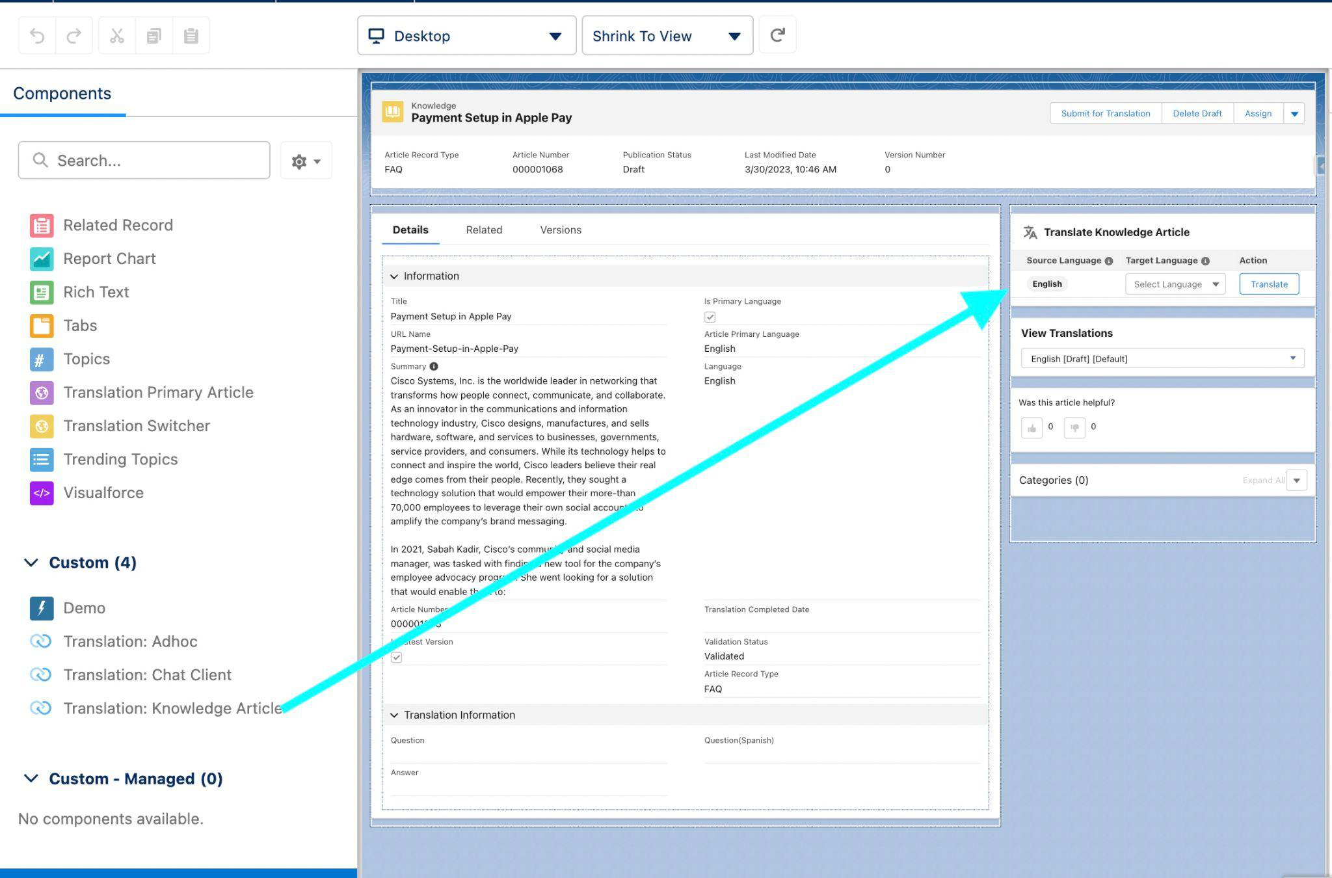The width and height of the screenshot is (1332, 878).
Task: Click the components Search field
Action: (144, 161)
